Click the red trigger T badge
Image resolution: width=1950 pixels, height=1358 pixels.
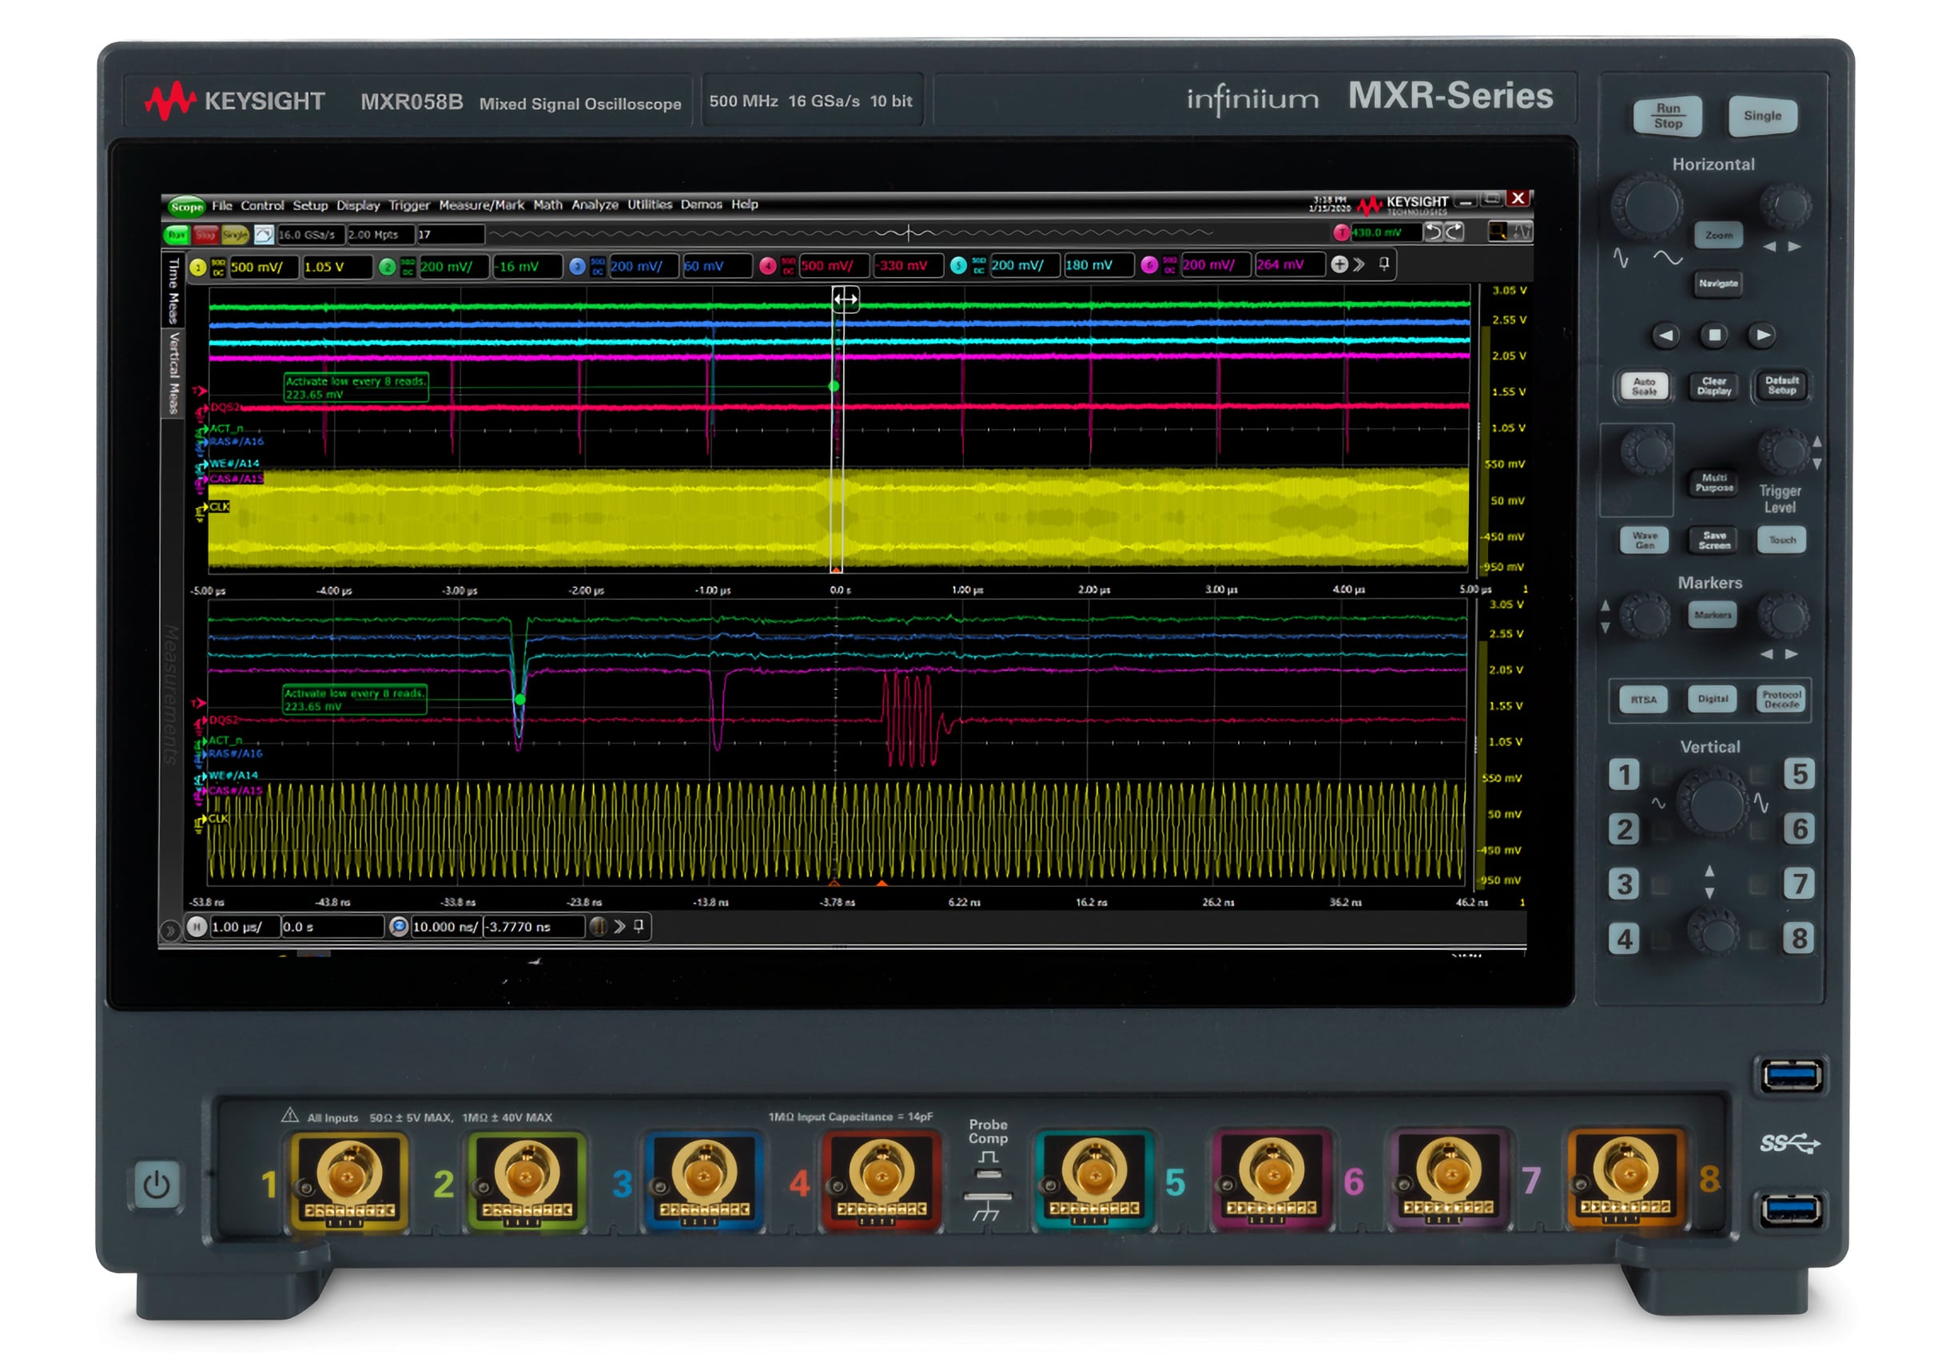pyautogui.click(x=1341, y=232)
